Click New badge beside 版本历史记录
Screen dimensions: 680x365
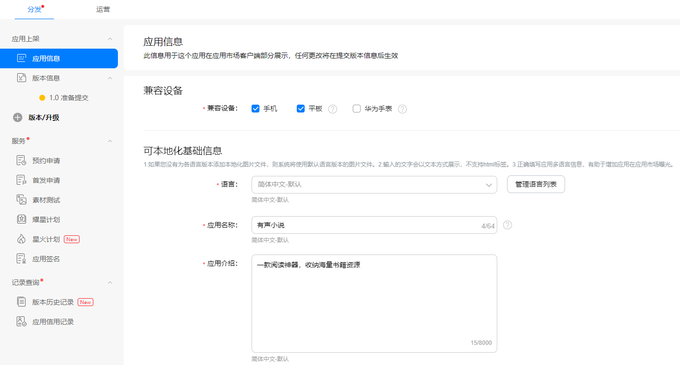point(85,302)
